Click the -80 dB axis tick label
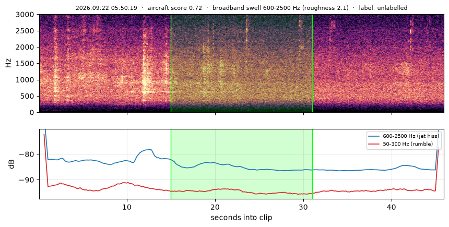Screen dimensions: 449x227 coord(27,154)
